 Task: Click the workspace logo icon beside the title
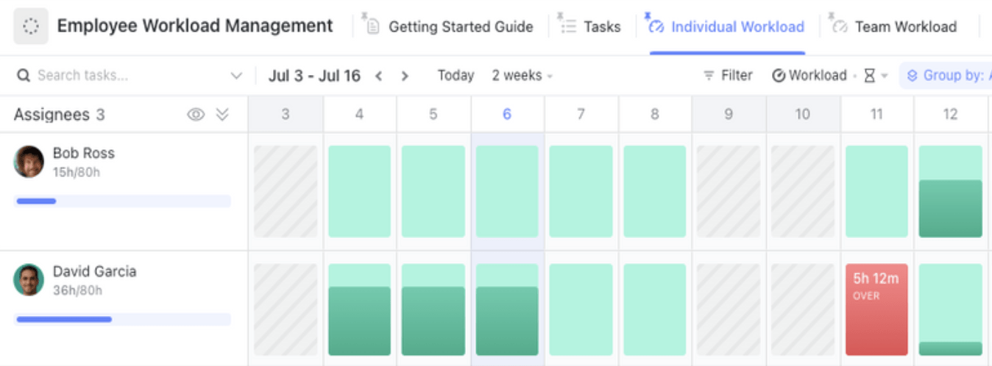point(31,26)
